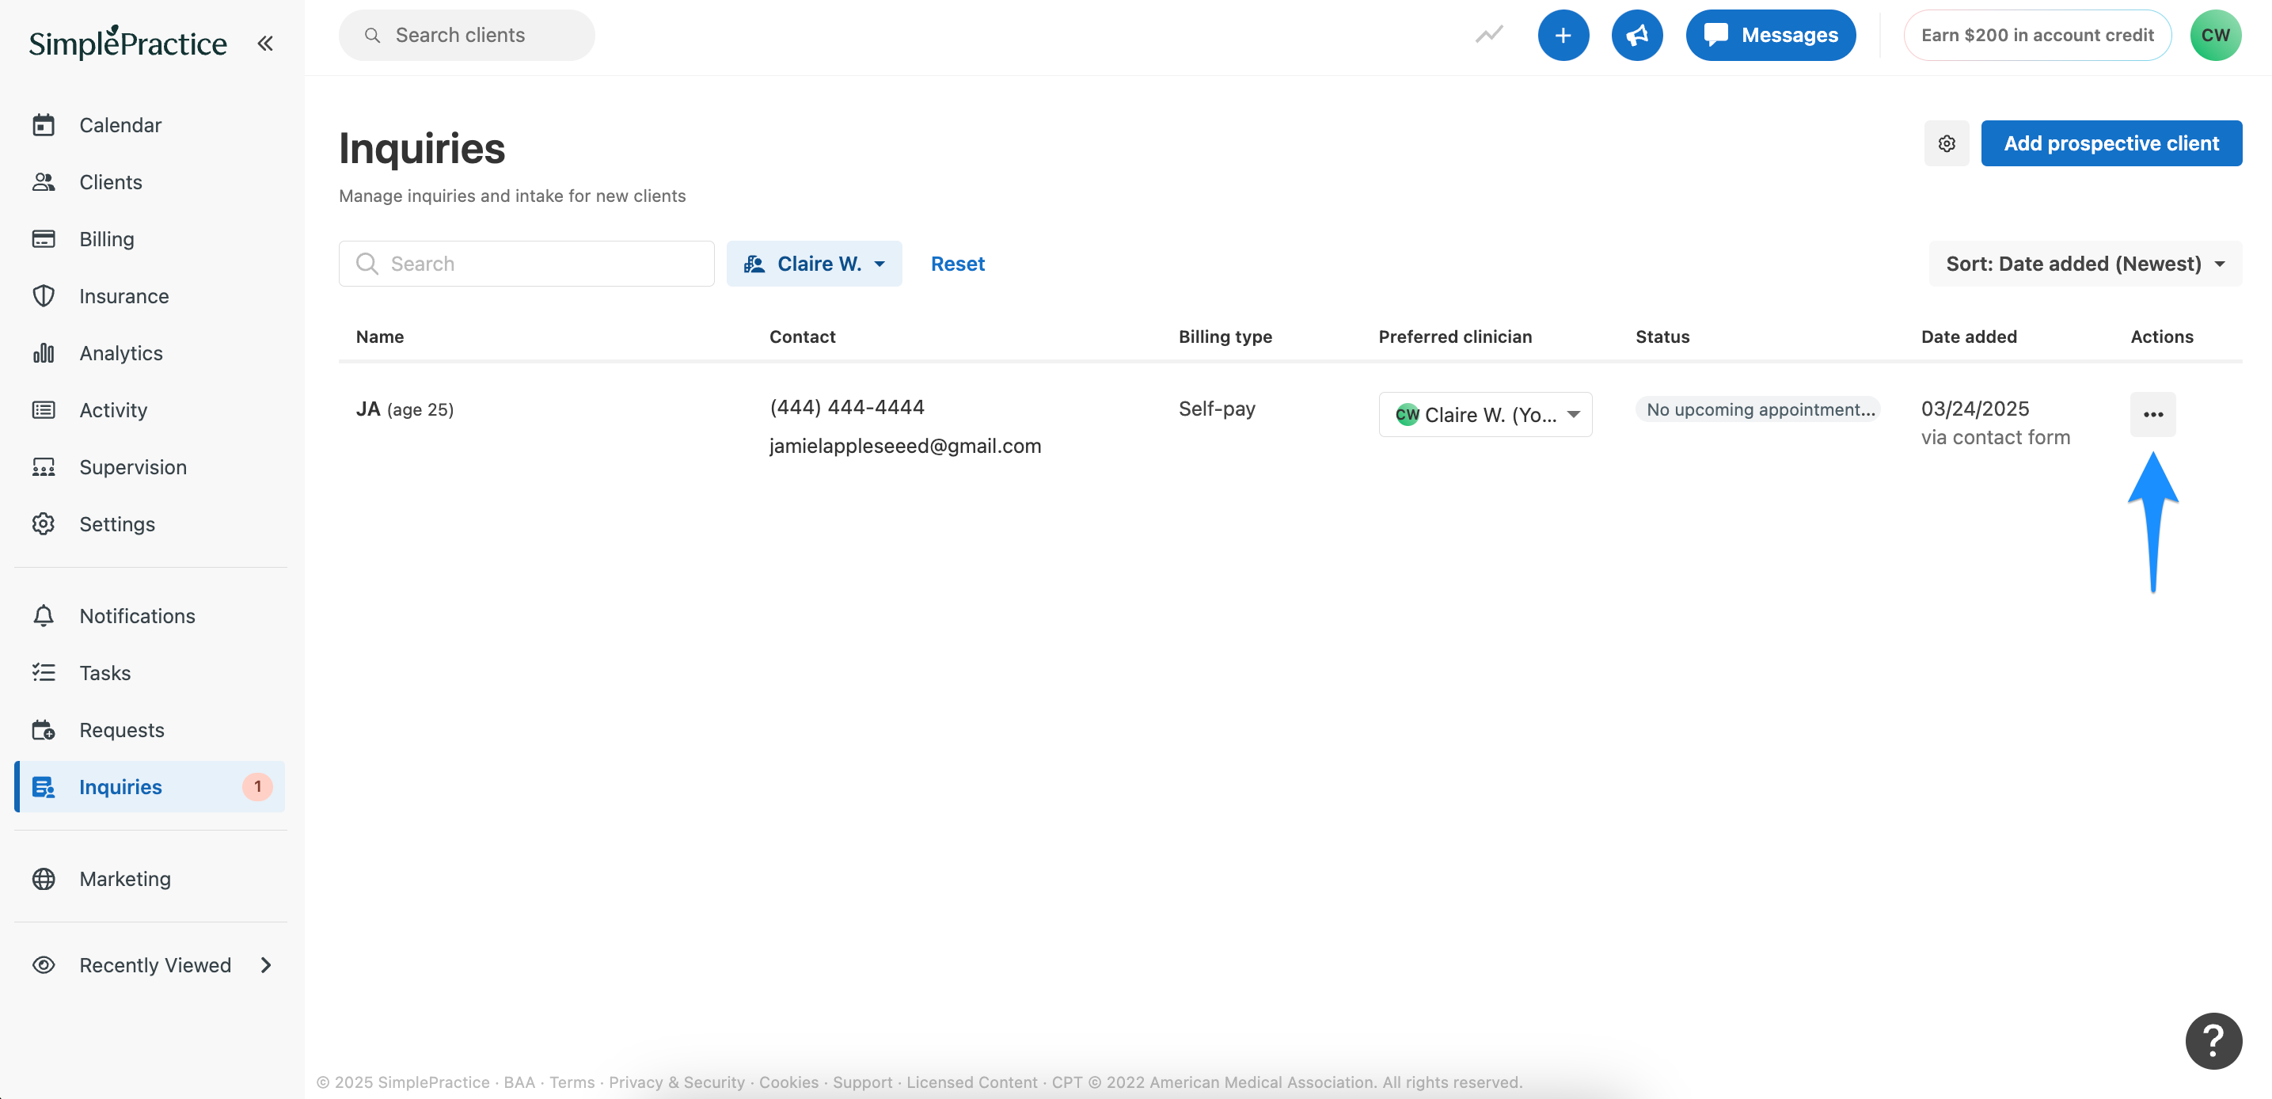Click Earn $200 in account credit

pyautogui.click(x=2038, y=36)
